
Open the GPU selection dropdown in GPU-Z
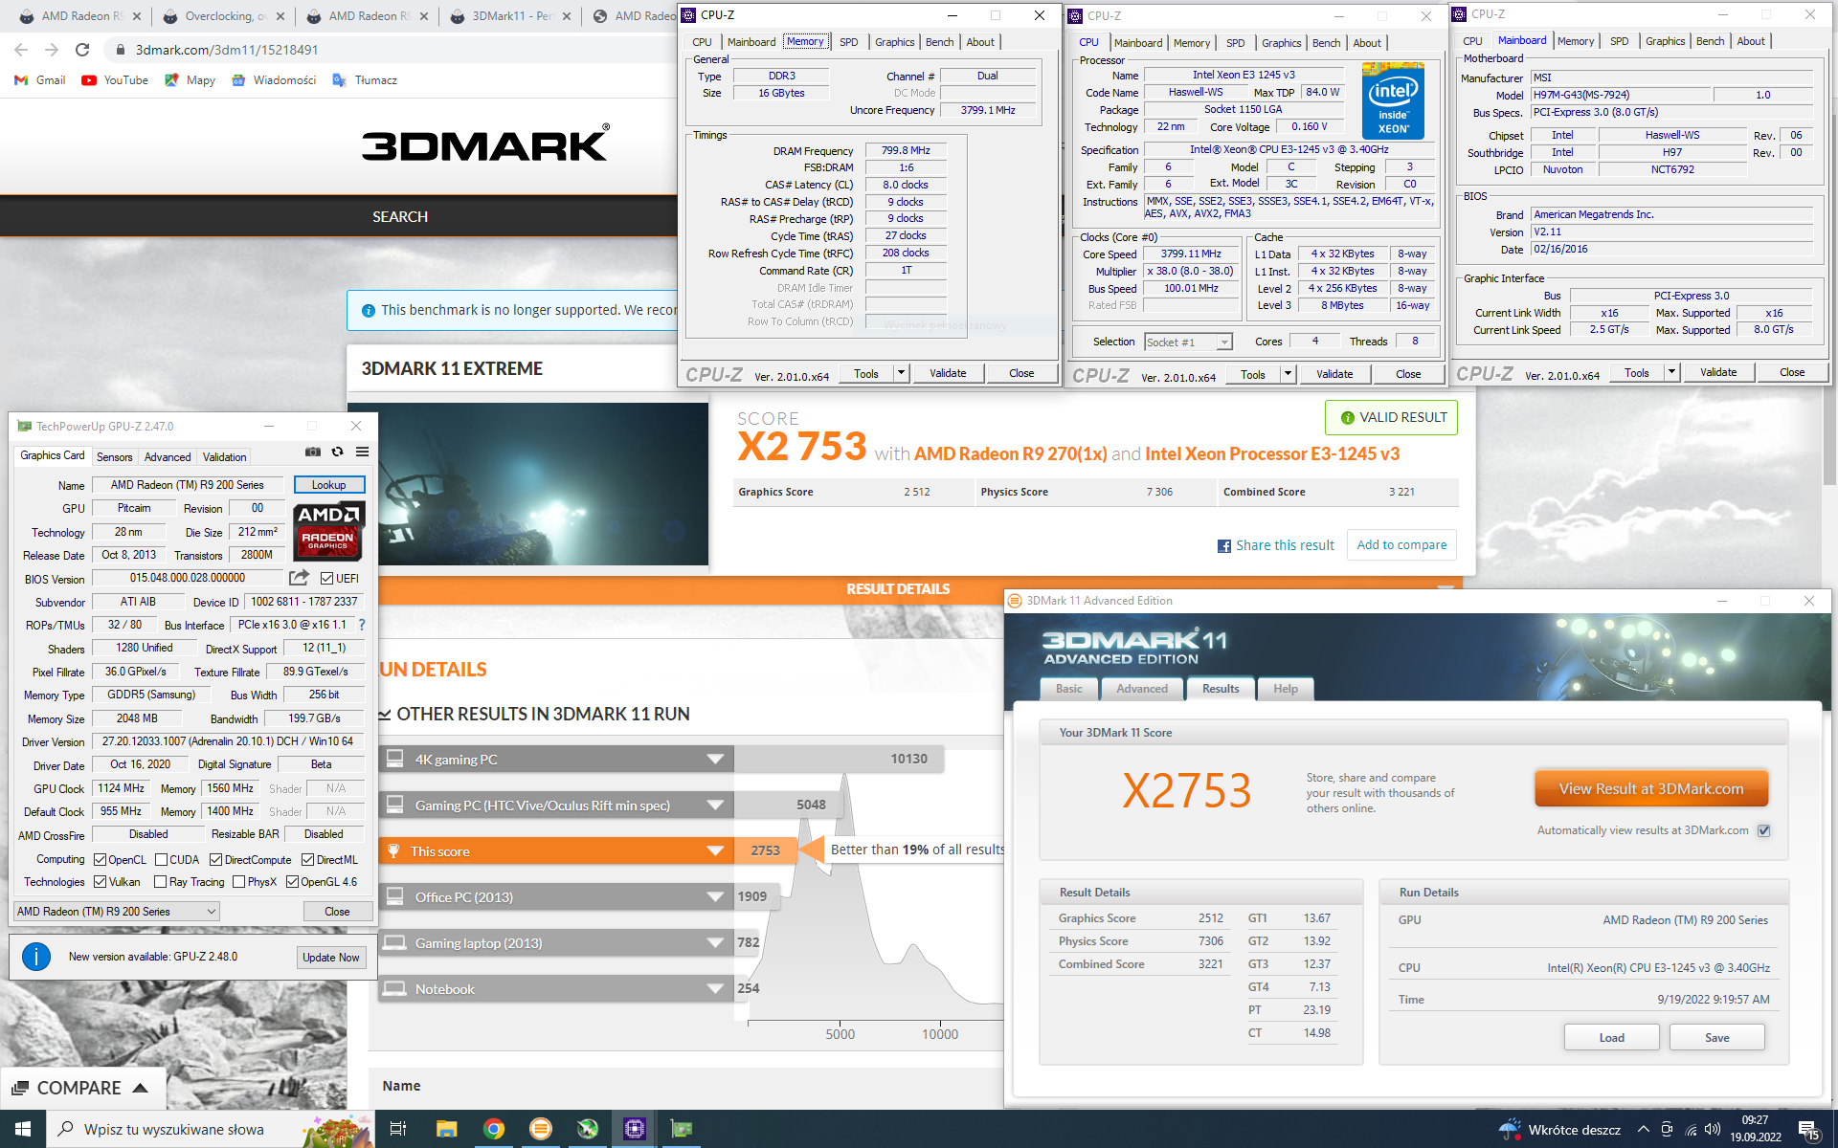point(117,912)
